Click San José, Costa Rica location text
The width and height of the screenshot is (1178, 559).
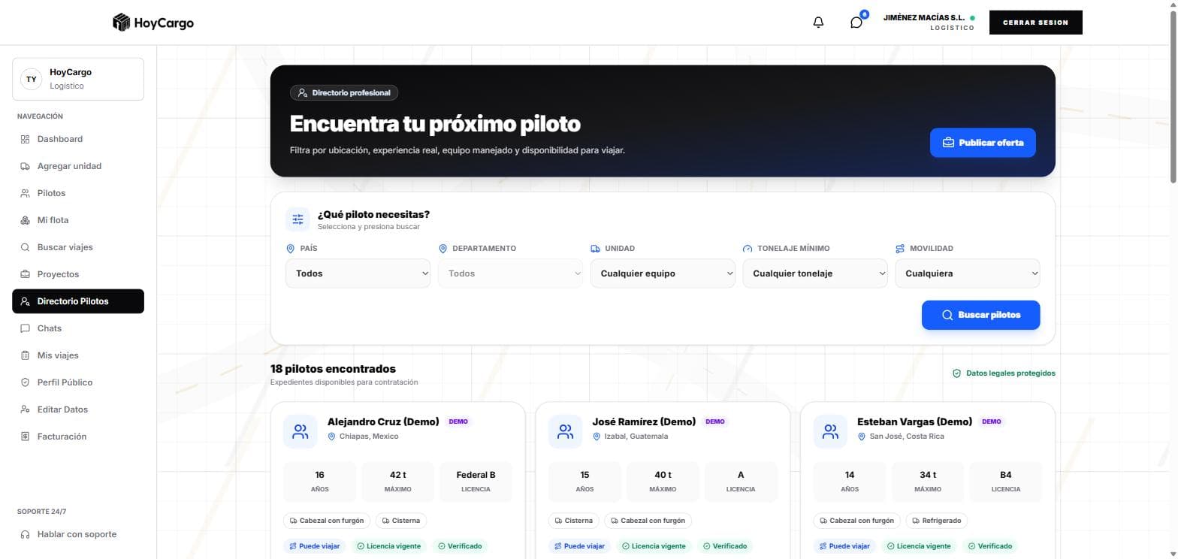(x=907, y=437)
